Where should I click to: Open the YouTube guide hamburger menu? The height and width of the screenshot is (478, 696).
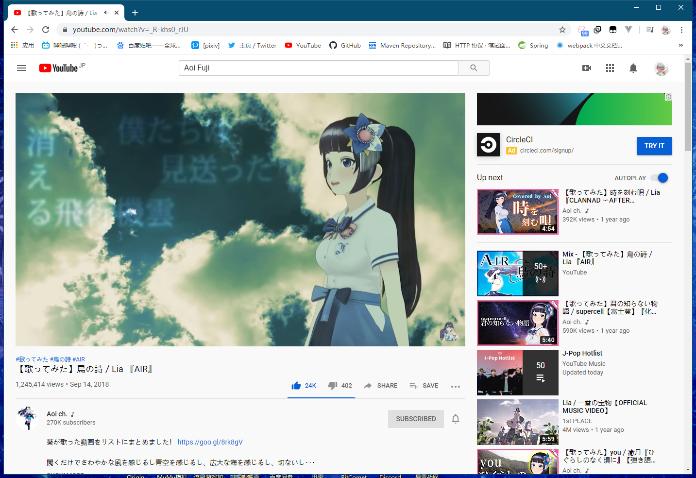click(21, 68)
